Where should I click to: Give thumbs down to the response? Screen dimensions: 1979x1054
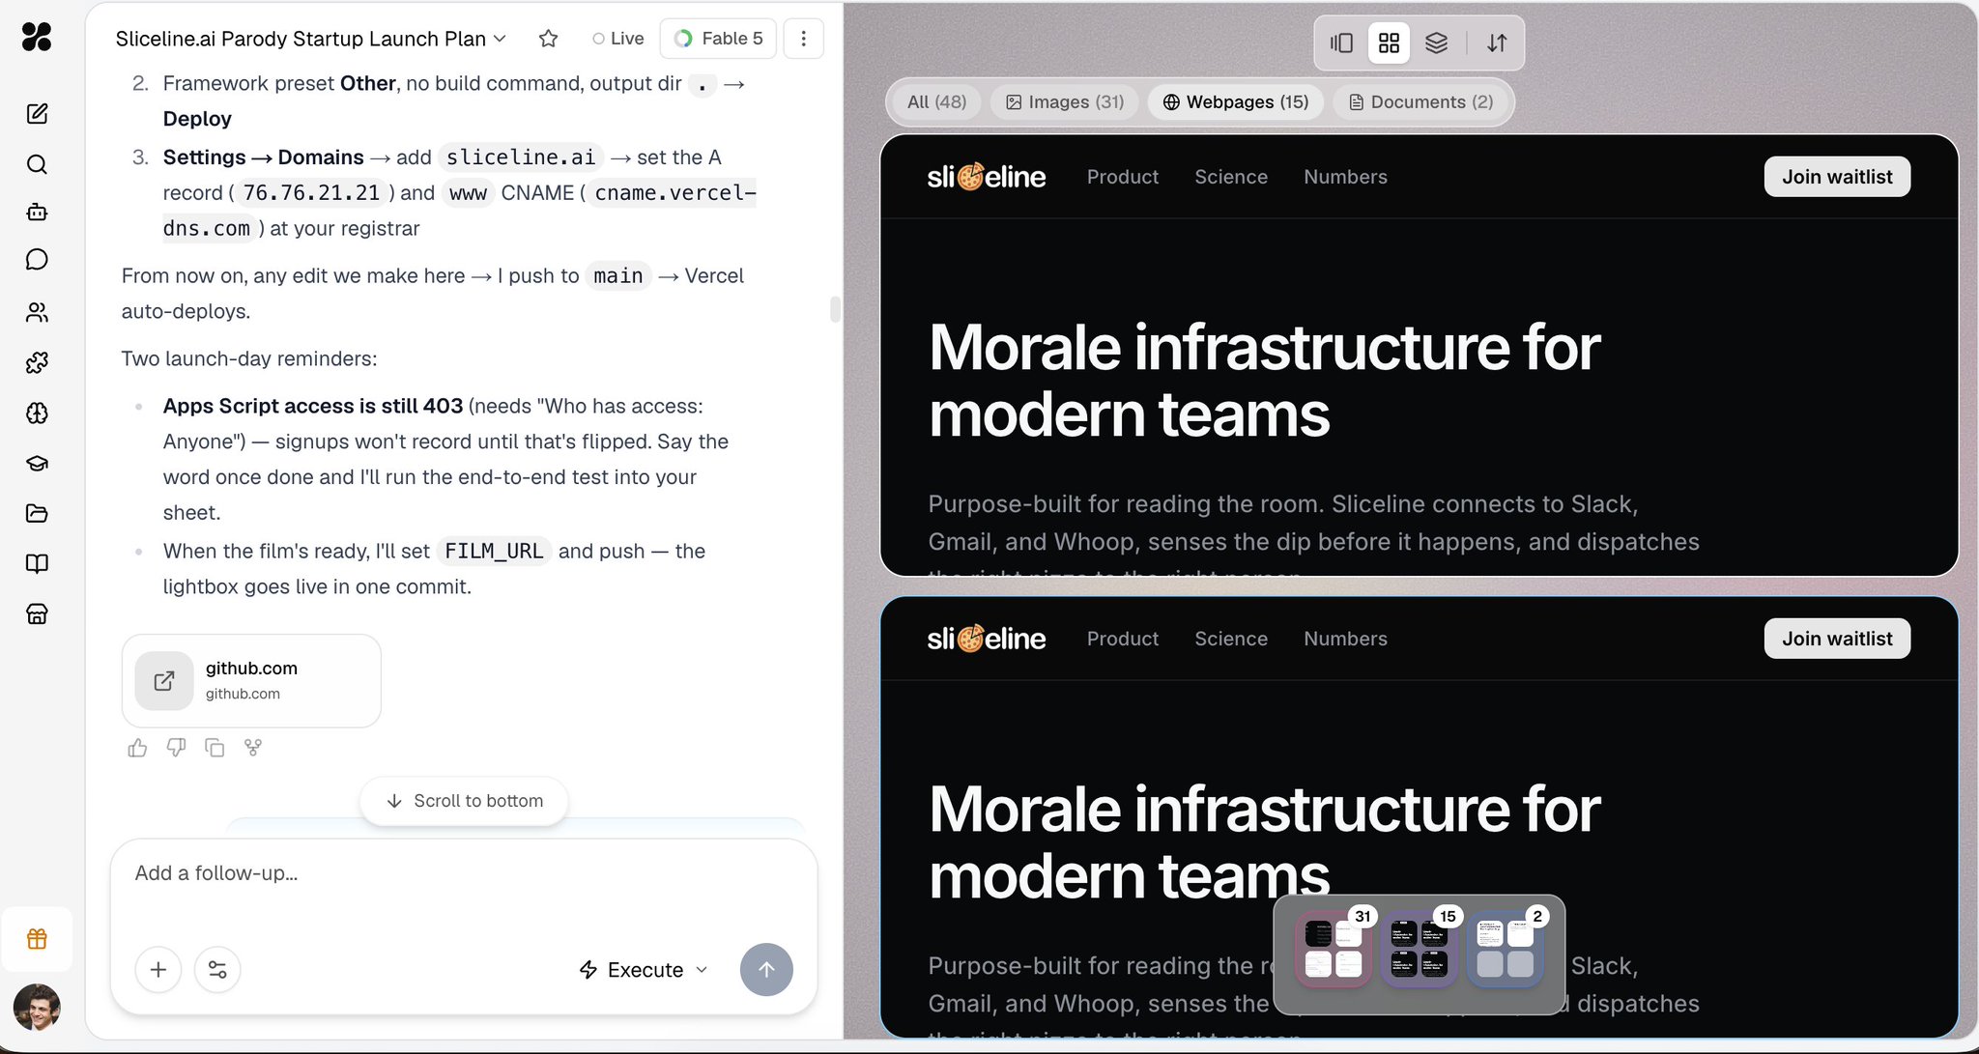(x=176, y=748)
